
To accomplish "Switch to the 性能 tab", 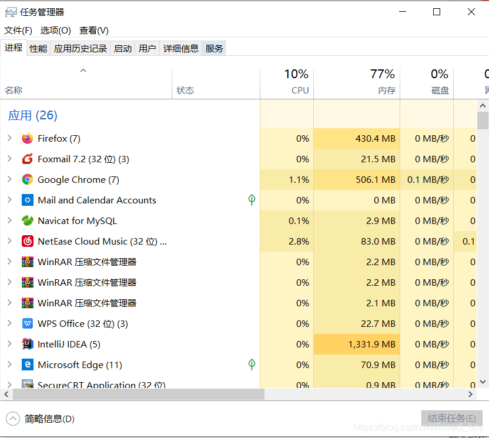I will pos(38,49).
